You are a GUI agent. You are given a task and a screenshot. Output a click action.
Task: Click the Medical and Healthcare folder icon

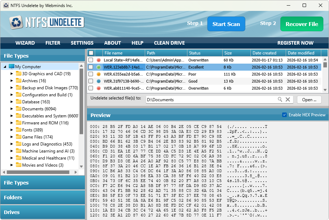coord(19,158)
